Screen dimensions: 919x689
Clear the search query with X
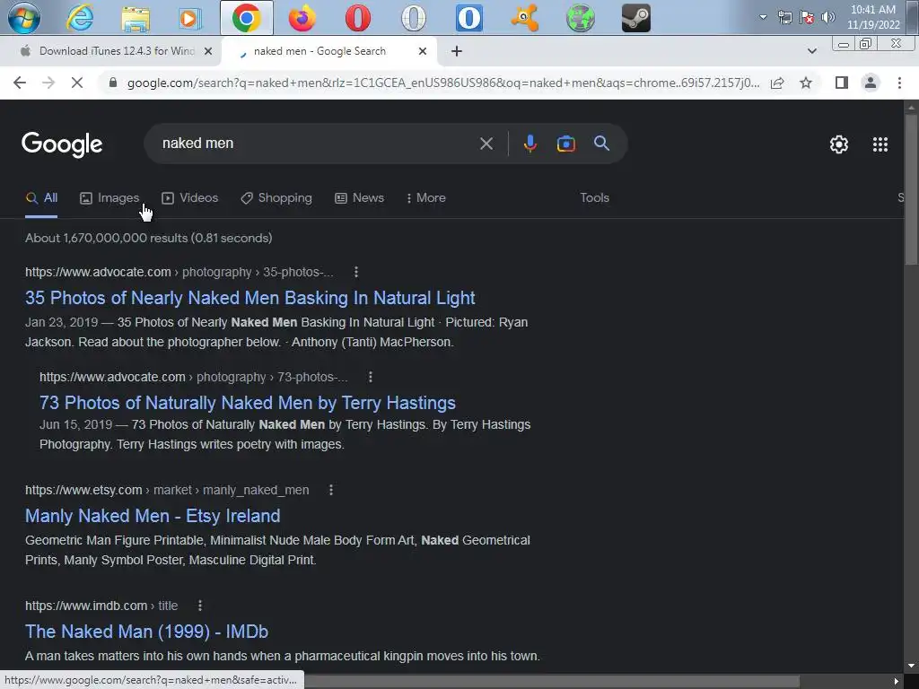(x=486, y=144)
